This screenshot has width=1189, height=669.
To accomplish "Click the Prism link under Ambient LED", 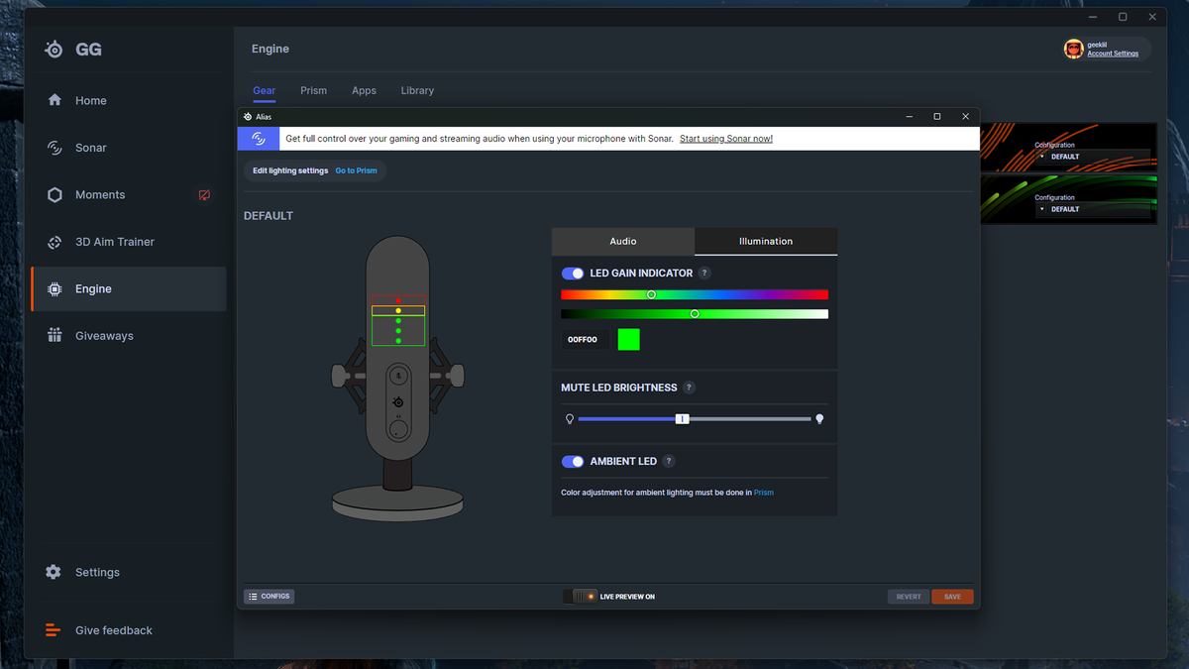I will pyautogui.click(x=764, y=492).
